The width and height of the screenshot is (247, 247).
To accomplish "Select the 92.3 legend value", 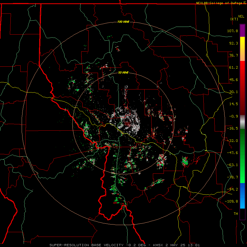I will (234, 43).
